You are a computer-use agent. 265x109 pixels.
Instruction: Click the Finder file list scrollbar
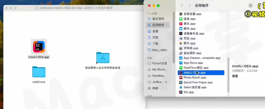coord(228,75)
